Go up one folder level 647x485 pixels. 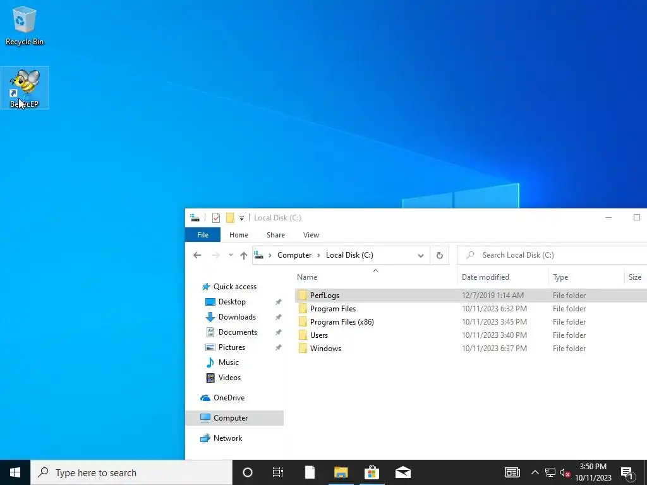click(244, 255)
